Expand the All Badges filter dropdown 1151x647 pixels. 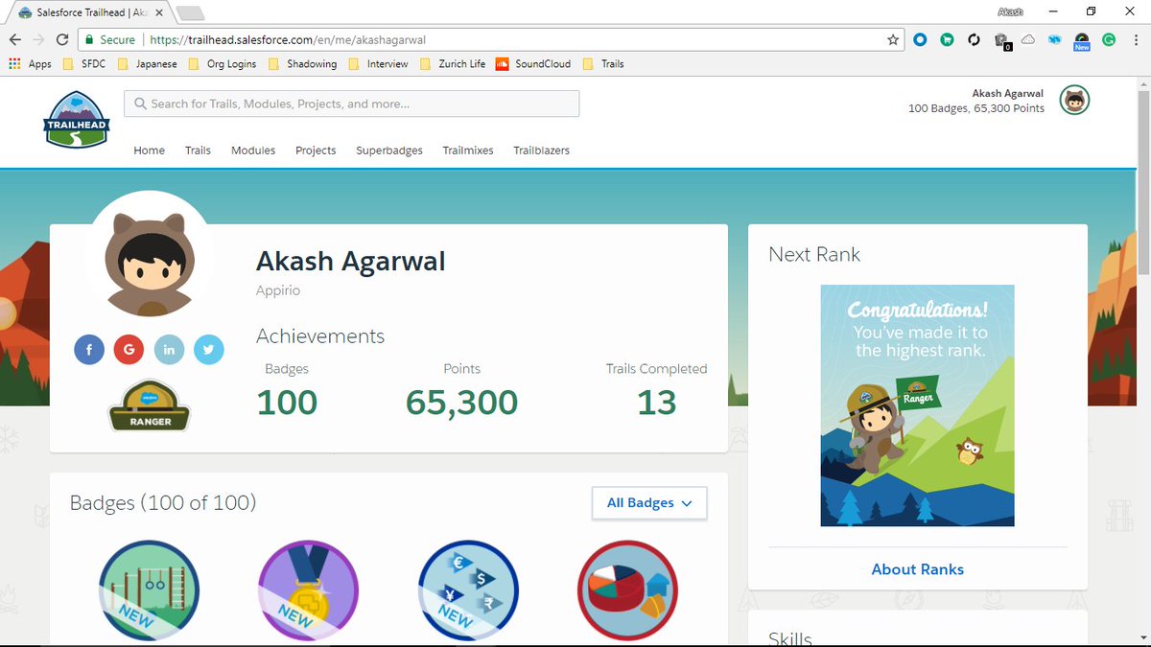pos(649,503)
